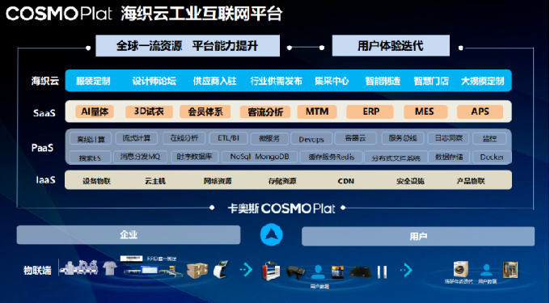Click the red store shelf icon
Screen dimensions: 550x303
pos(271,271)
